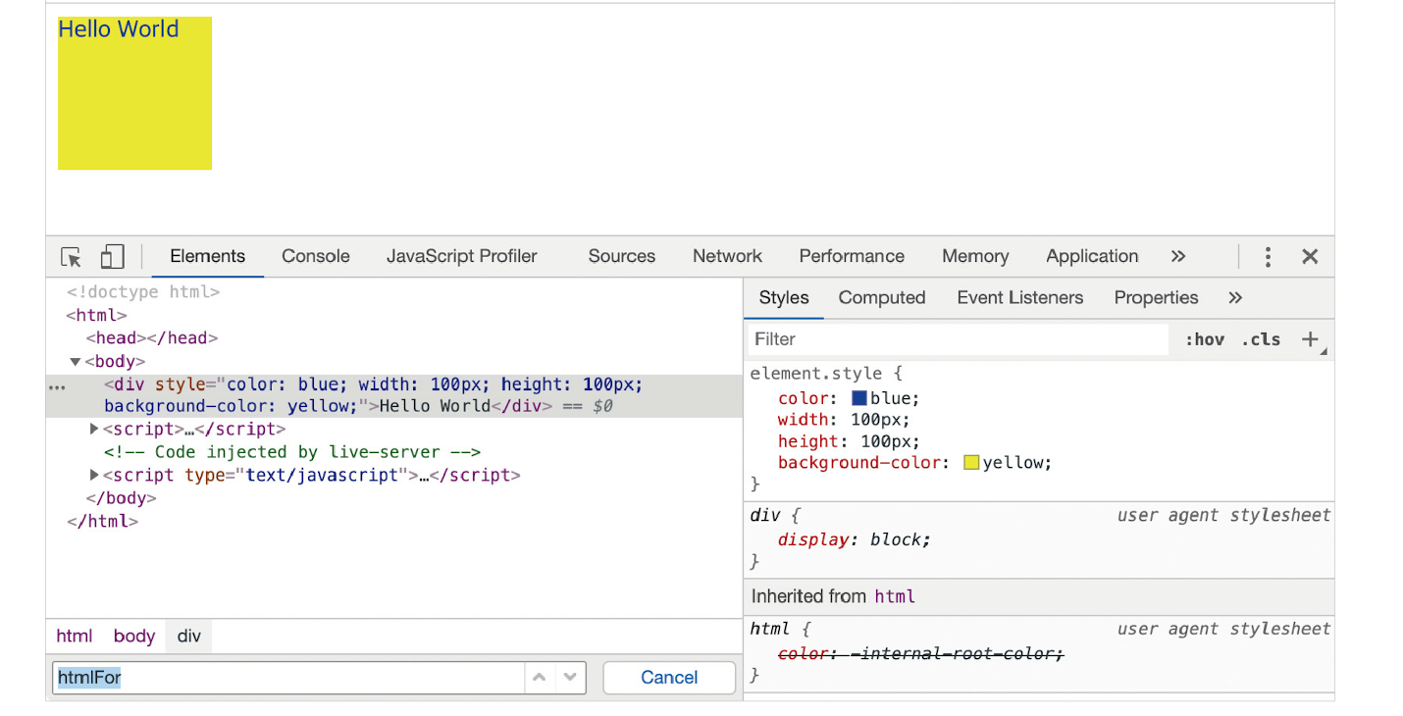
Task: Open the Network tab
Action: [x=727, y=256]
